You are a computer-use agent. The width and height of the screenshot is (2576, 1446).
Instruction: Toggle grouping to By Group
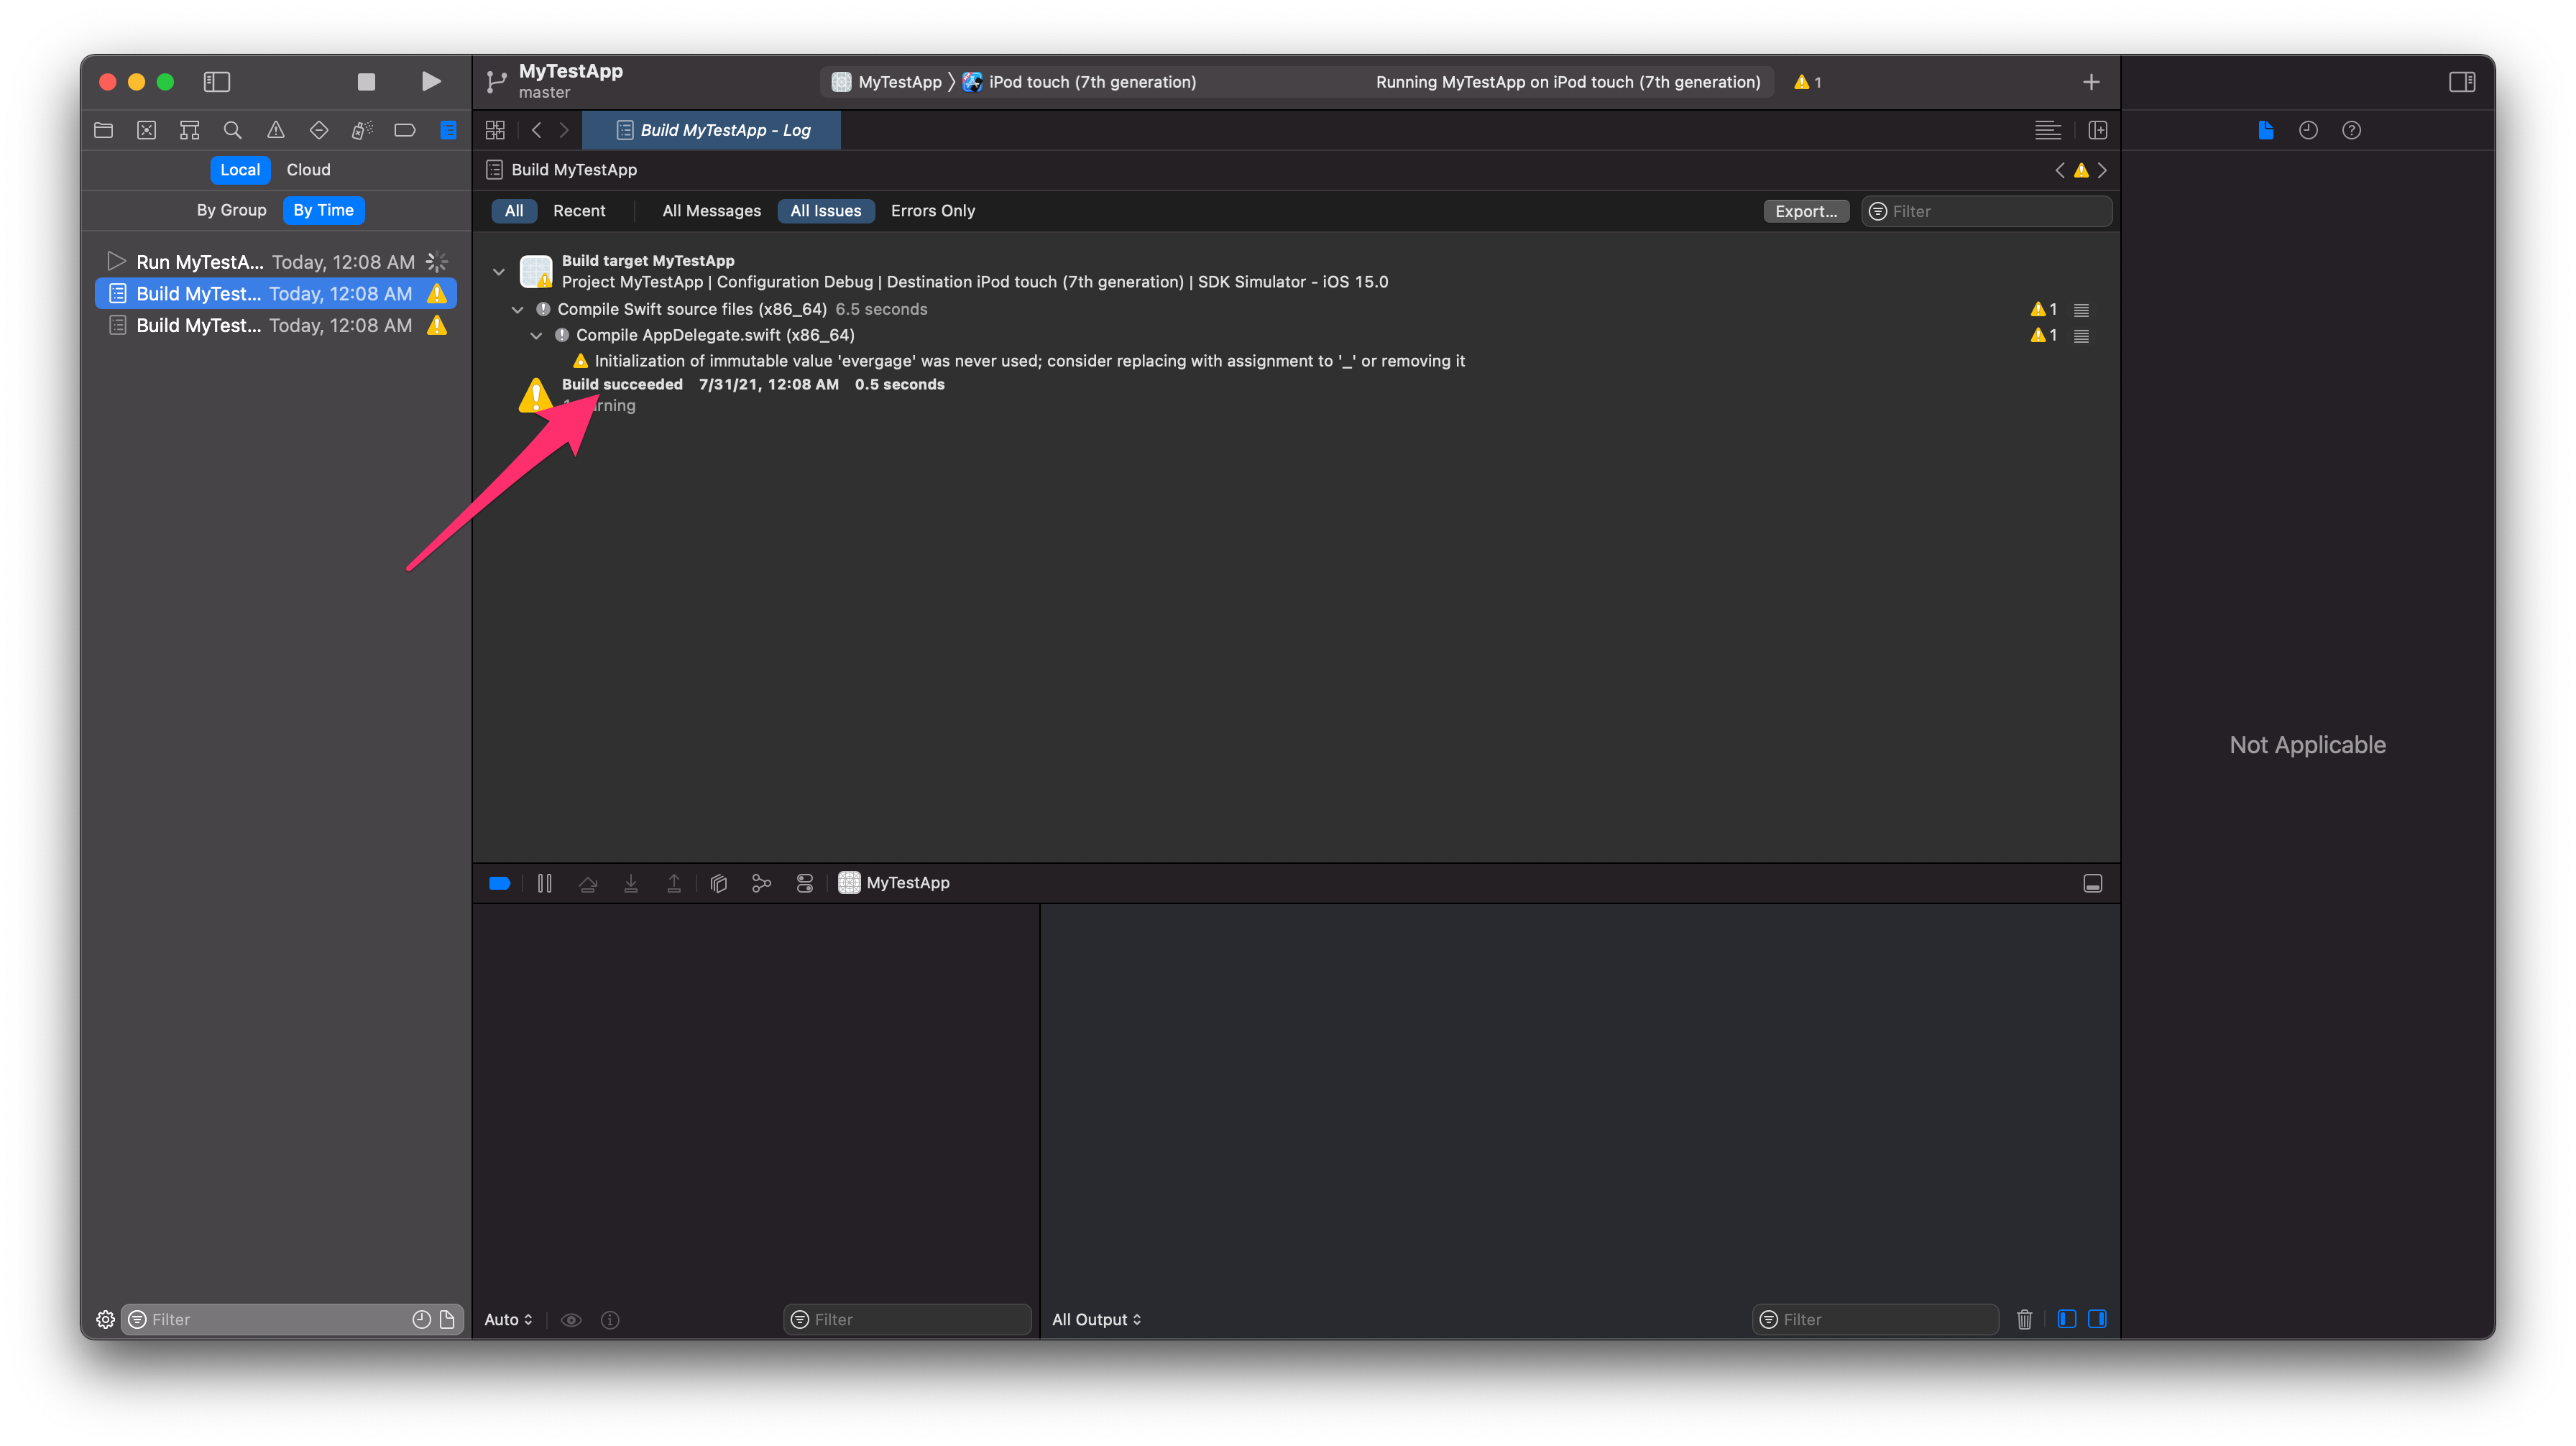(231, 210)
